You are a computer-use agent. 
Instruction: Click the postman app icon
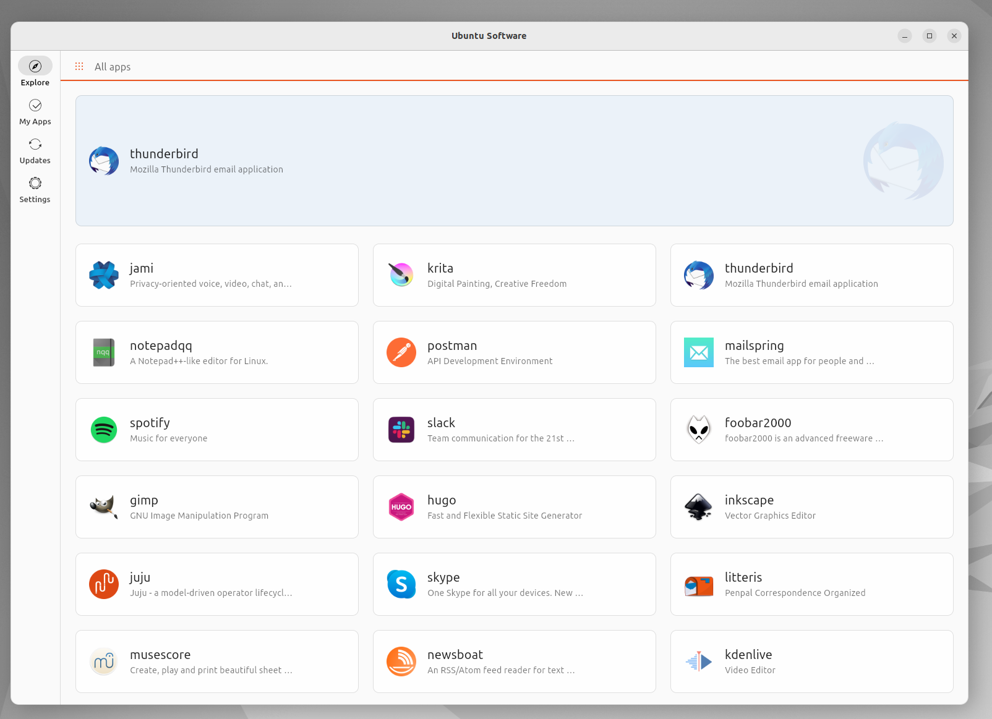pyautogui.click(x=401, y=352)
